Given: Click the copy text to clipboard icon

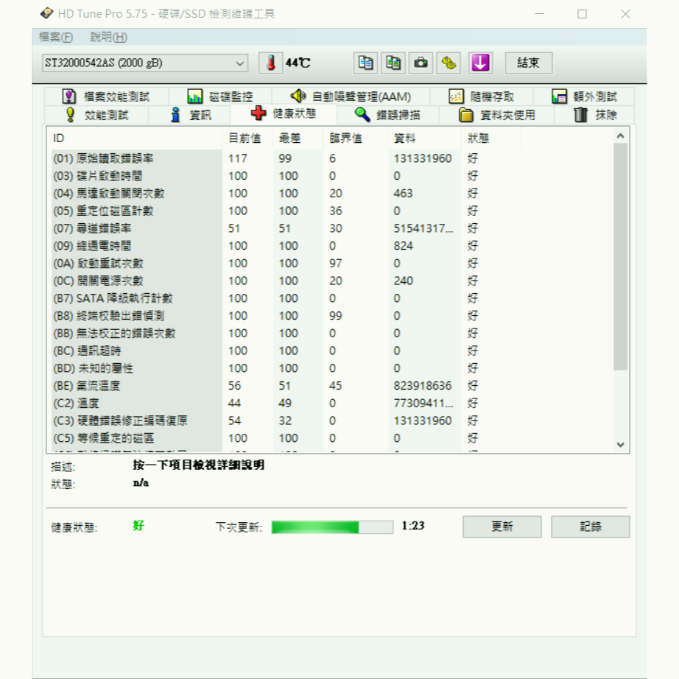Looking at the screenshot, I should coord(365,63).
